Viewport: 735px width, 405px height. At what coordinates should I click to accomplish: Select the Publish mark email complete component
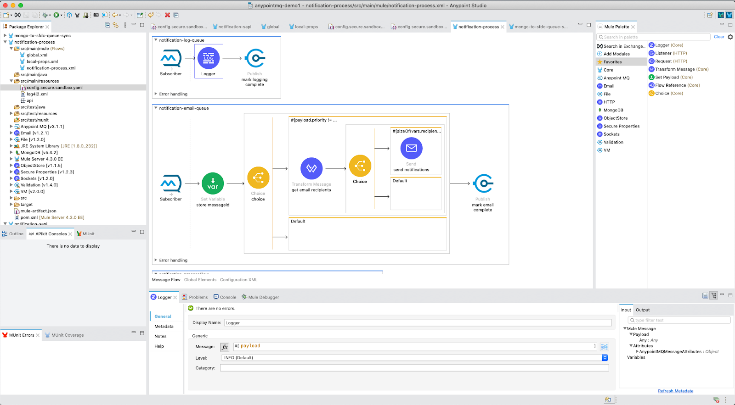483,183
